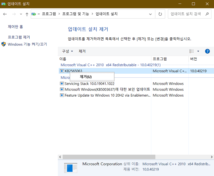Click the search magnifier icon

pyautogui.click(x=207, y=14)
